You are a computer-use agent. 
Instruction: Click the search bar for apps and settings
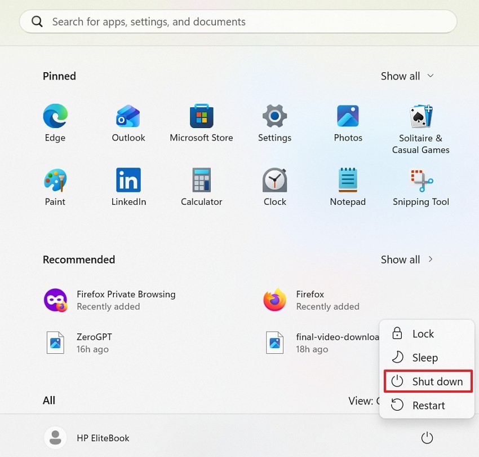tap(238, 21)
